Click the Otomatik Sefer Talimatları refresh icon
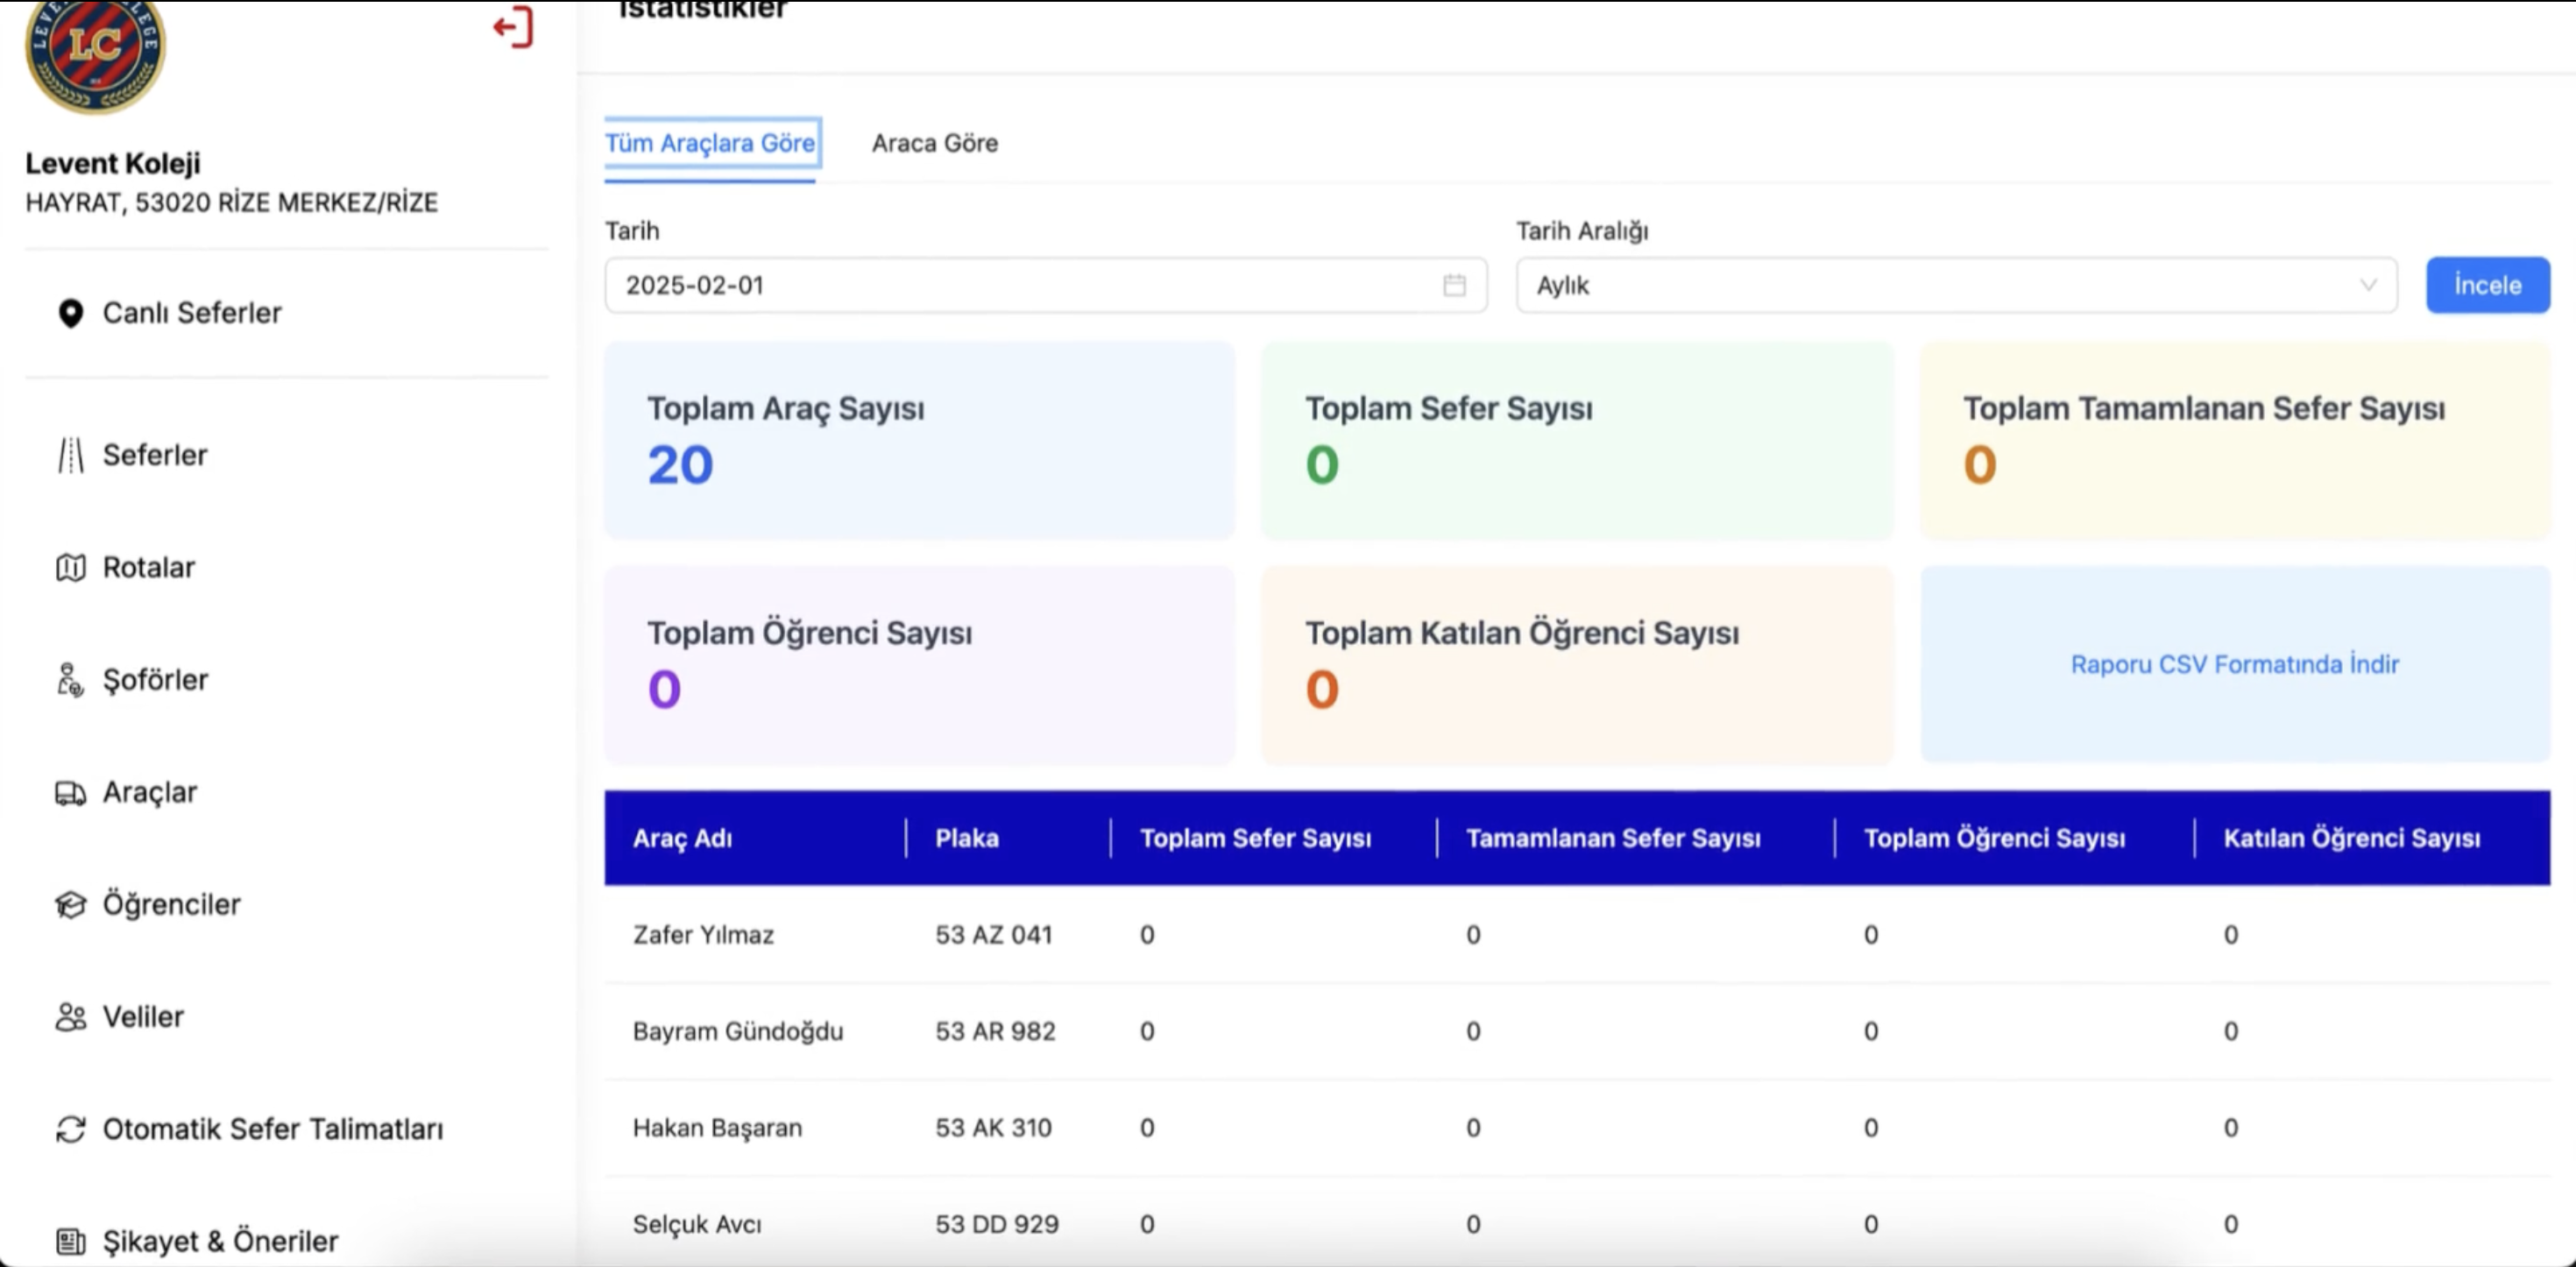 [x=70, y=1130]
